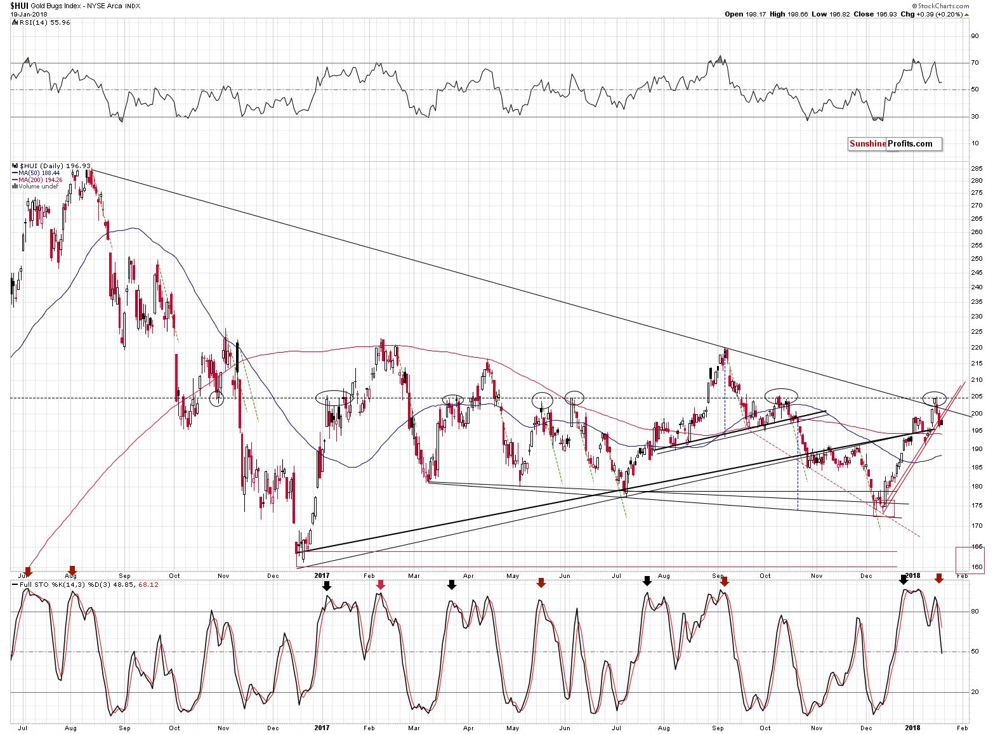Click the 30 level on RSI axis
This screenshot has width=993, height=734.
click(x=975, y=117)
